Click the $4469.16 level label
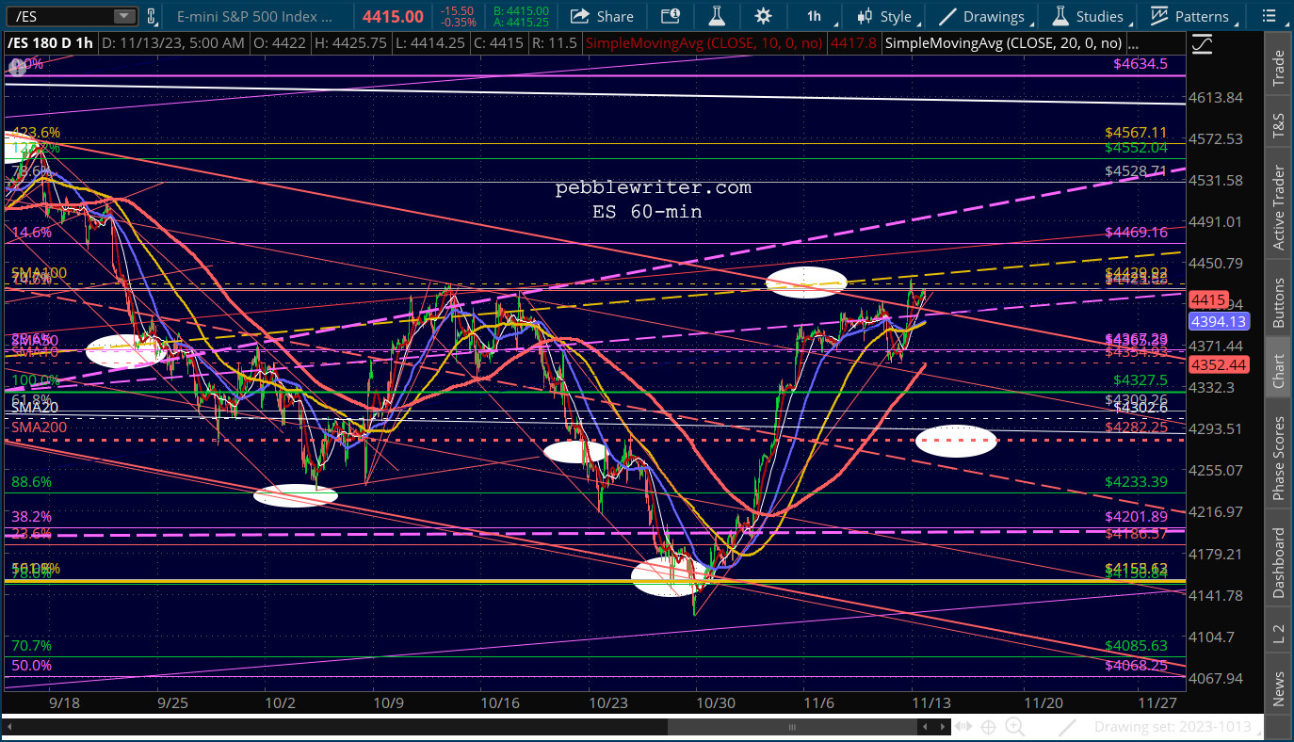Image resolution: width=1294 pixels, height=742 pixels. point(1136,232)
